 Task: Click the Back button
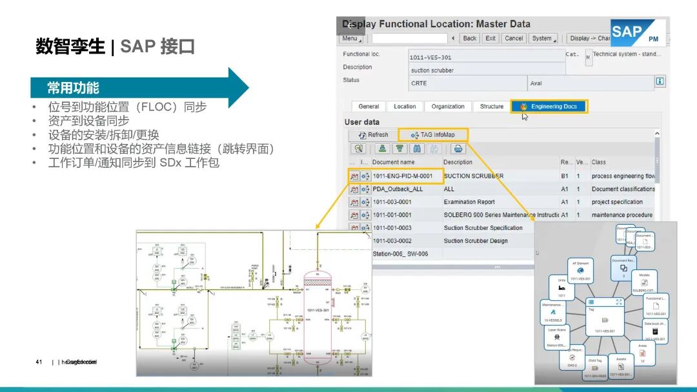pos(469,39)
